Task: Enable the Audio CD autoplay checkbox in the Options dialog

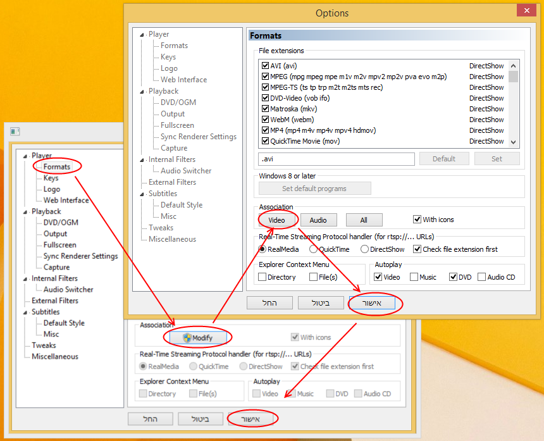Action: 482,277
